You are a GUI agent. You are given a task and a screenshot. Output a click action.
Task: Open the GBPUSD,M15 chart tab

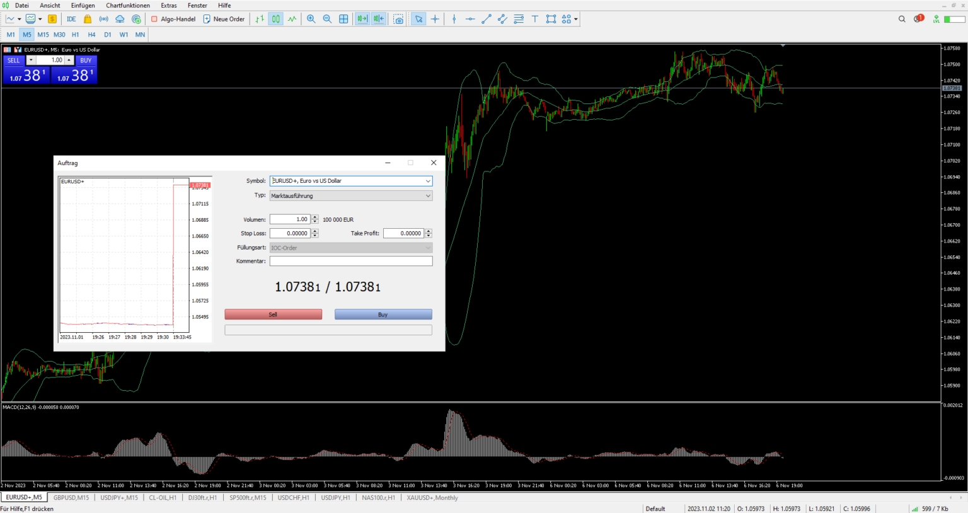point(71,497)
